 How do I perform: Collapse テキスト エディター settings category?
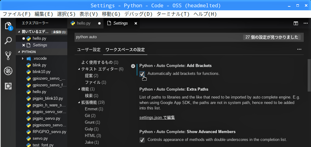point(79,69)
